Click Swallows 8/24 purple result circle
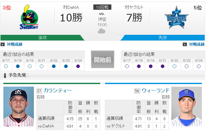Screen dimensions: 206x131 click(x=78, y=66)
